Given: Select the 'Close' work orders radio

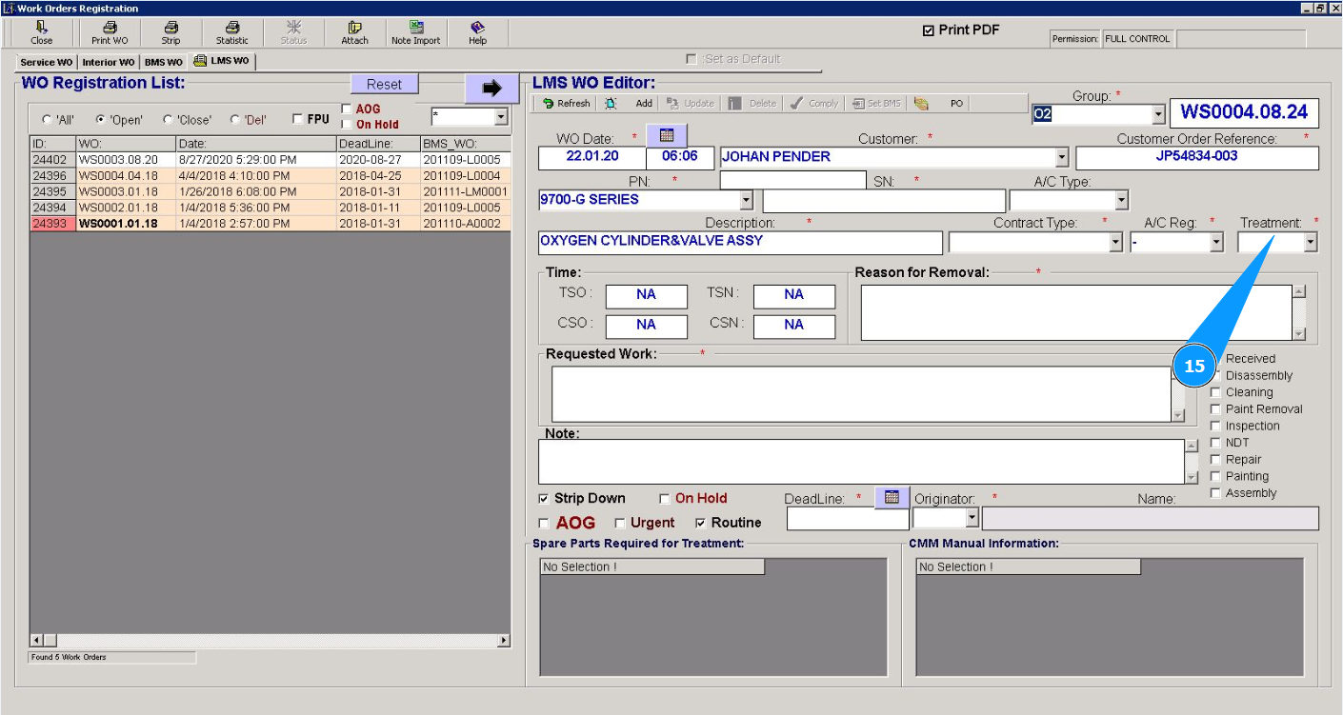Looking at the screenshot, I should (x=168, y=120).
